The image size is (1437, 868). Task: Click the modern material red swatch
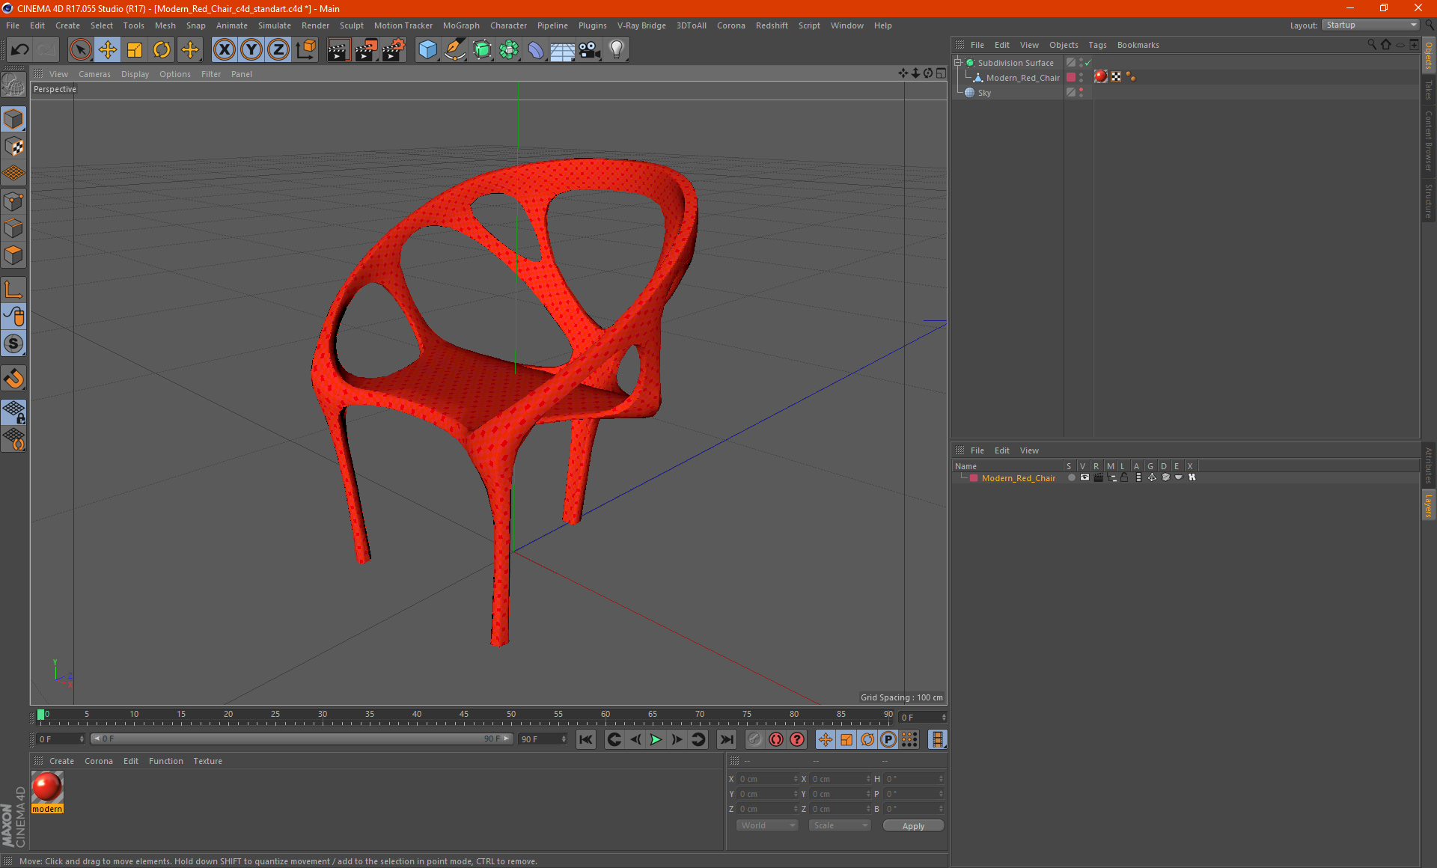pos(47,787)
